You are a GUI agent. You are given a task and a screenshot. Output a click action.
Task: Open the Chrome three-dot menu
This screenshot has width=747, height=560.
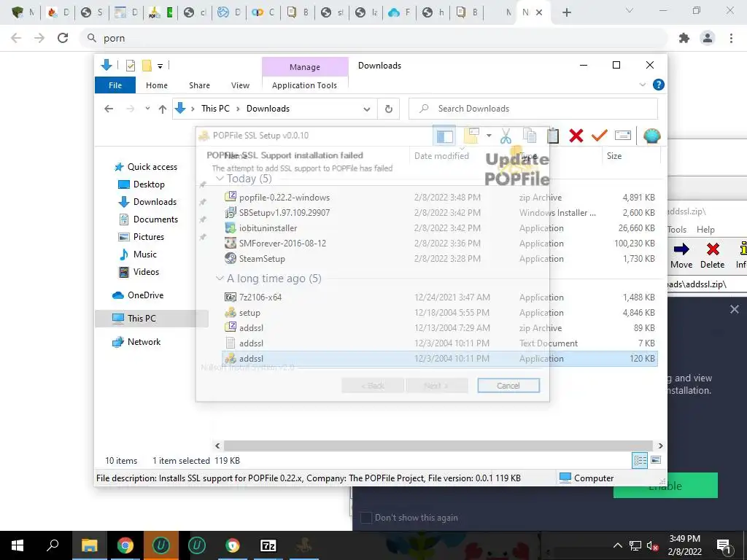(x=731, y=38)
